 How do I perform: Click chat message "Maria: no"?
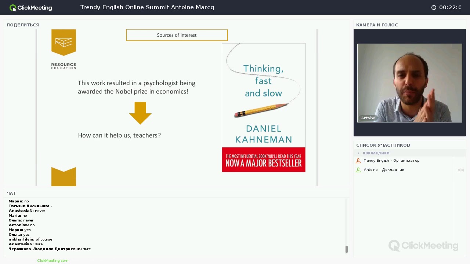tap(18, 216)
